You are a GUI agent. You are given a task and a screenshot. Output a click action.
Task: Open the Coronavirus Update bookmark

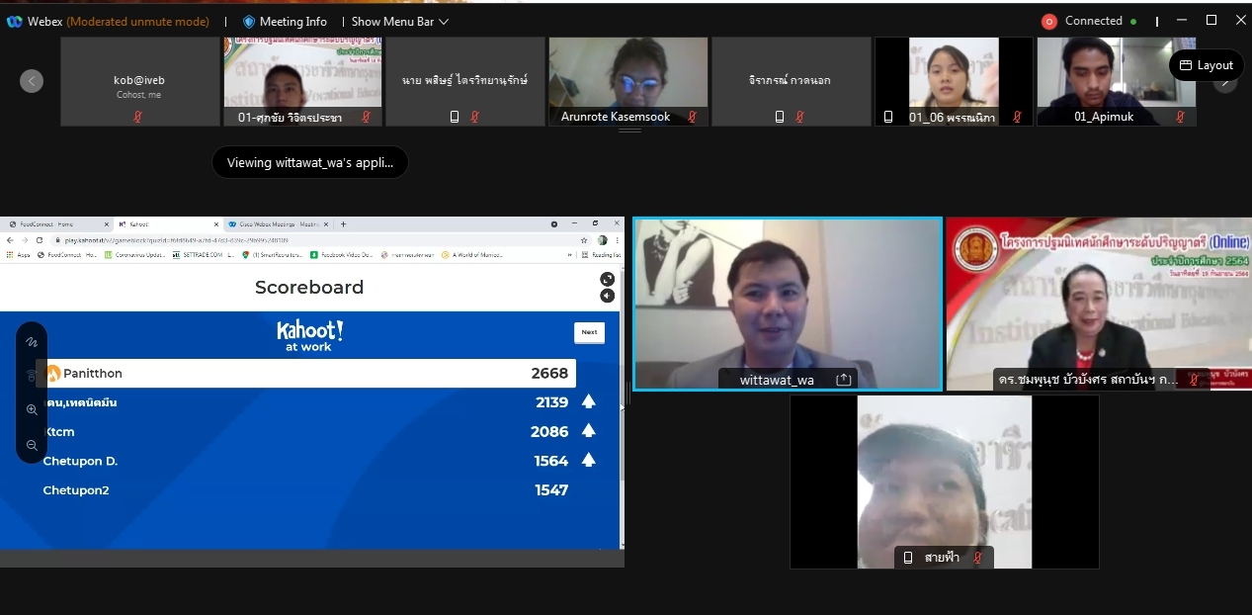(134, 255)
